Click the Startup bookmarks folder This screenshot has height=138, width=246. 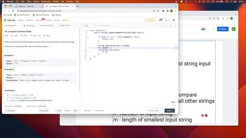coord(57,15)
